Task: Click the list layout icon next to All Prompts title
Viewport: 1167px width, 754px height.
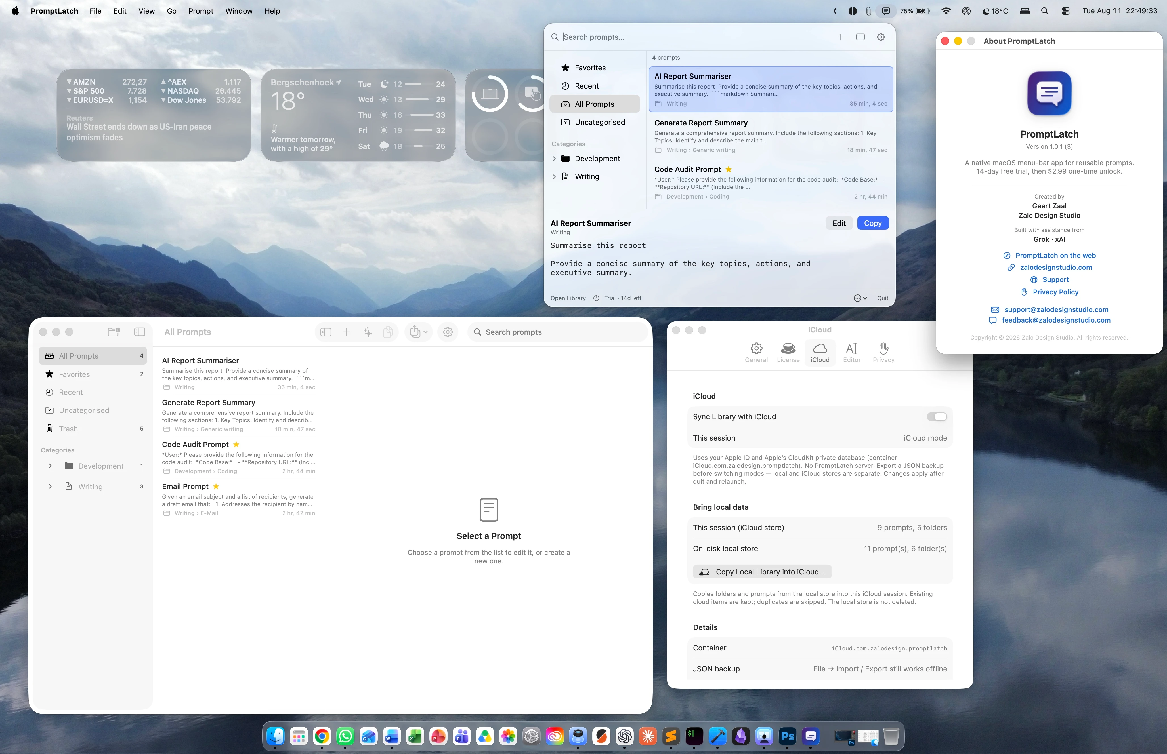Action: click(326, 332)
